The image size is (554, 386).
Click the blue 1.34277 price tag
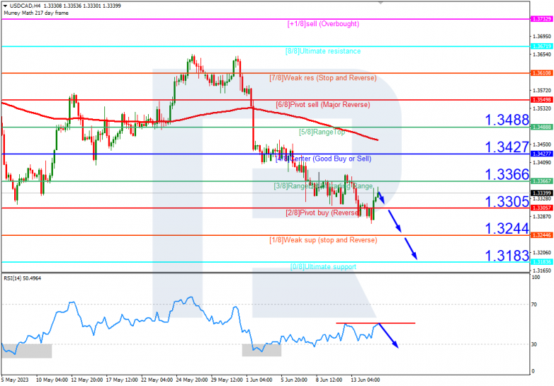click(542, 154)
